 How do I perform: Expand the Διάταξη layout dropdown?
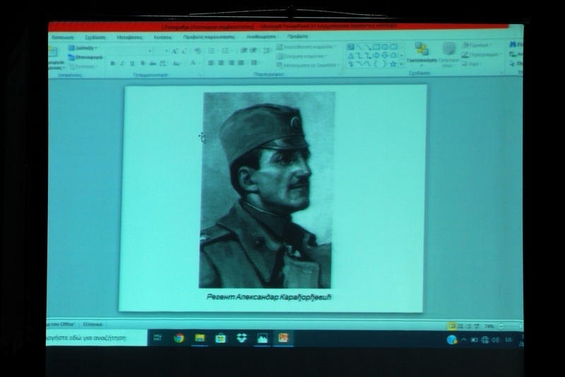[x=83, y=48]
